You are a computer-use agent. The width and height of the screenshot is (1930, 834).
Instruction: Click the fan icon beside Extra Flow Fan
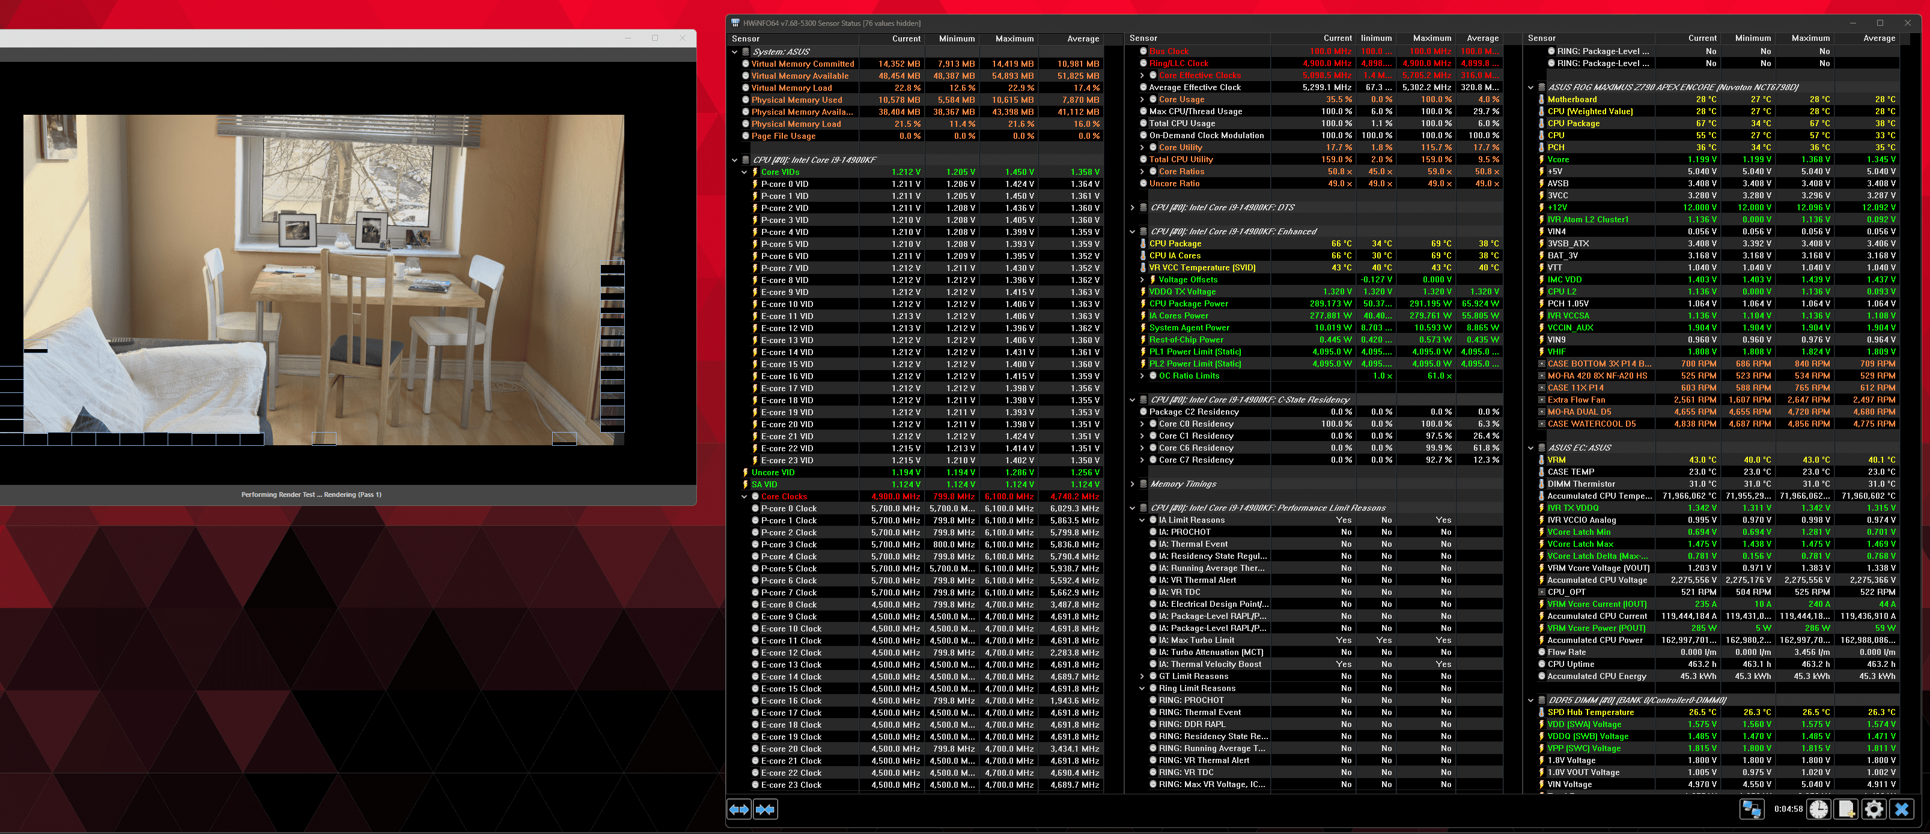(1541, 400)
